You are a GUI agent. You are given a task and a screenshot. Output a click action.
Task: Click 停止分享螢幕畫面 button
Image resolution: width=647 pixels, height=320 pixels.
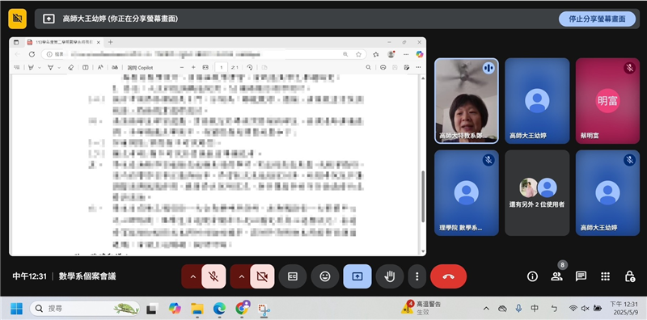(597, 19)
